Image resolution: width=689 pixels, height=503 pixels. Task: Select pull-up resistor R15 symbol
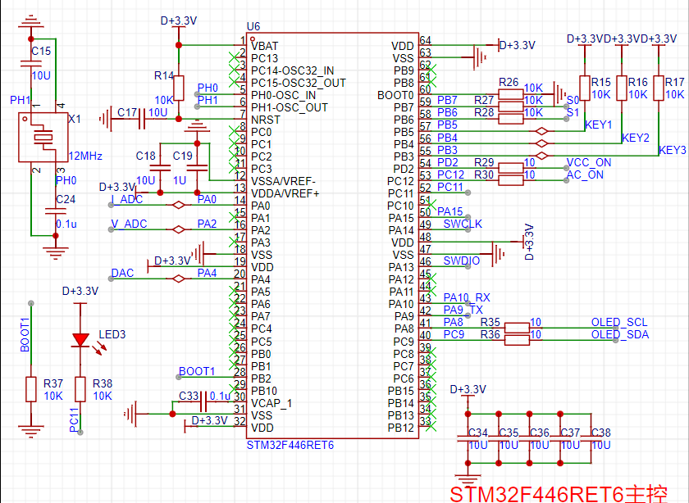[x=584, y=88]
